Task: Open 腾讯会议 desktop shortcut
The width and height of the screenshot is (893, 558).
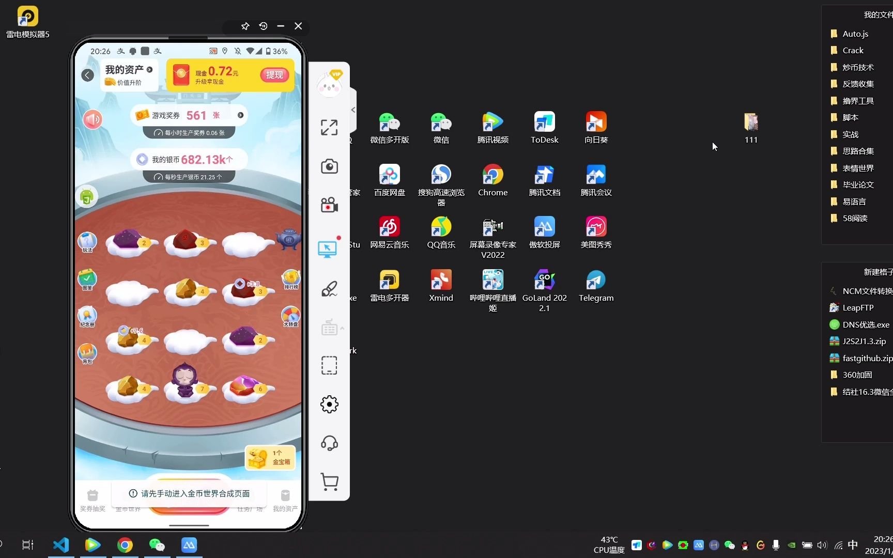Action: click(596, 181)
